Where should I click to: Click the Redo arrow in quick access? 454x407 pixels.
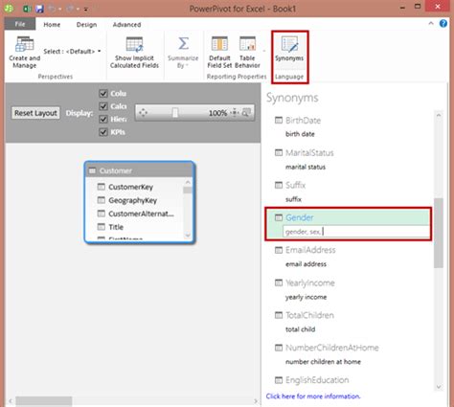tap(70, 9)
